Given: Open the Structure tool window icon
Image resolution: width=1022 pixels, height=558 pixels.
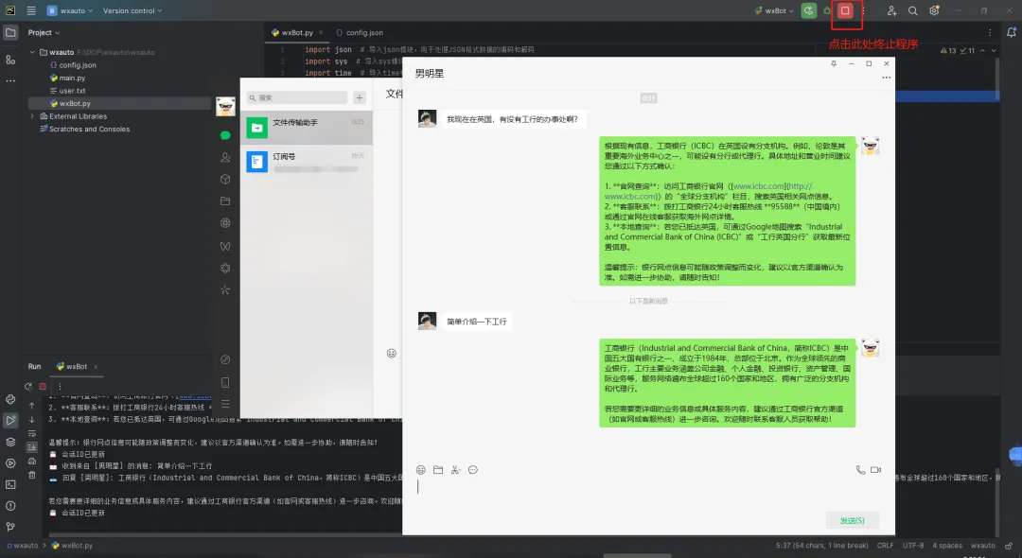Looking at the screenshot, I should 10,60.
